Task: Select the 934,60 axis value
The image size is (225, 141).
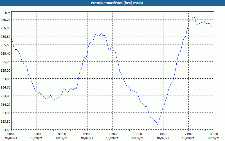Action: (5, 87)
